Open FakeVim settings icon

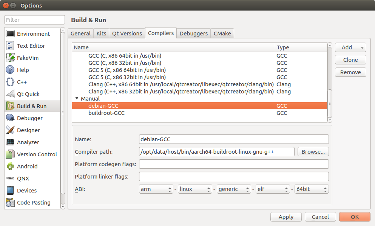pos(10,58)
